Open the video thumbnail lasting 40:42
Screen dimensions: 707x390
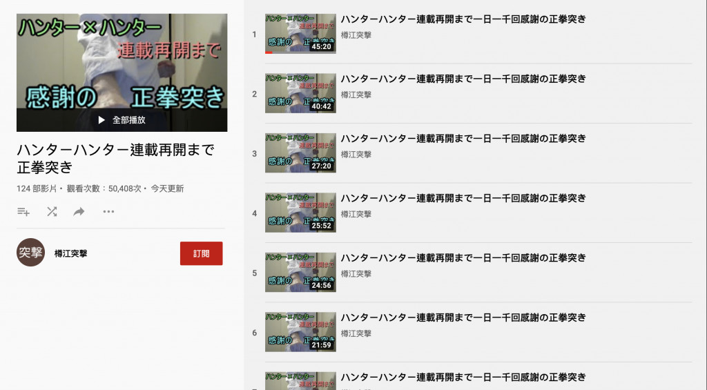[x=300, y=93]
